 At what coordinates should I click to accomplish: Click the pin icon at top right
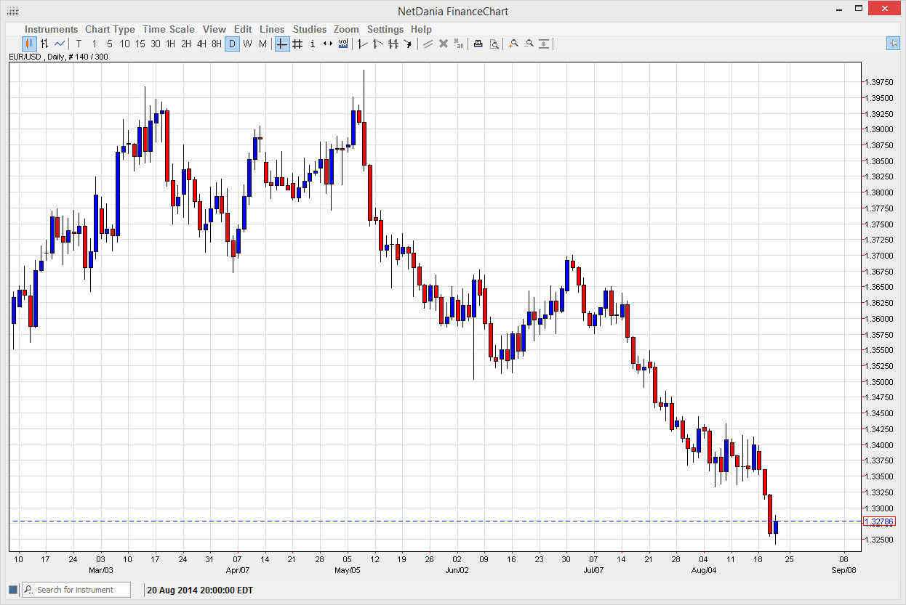click(893, 44)
